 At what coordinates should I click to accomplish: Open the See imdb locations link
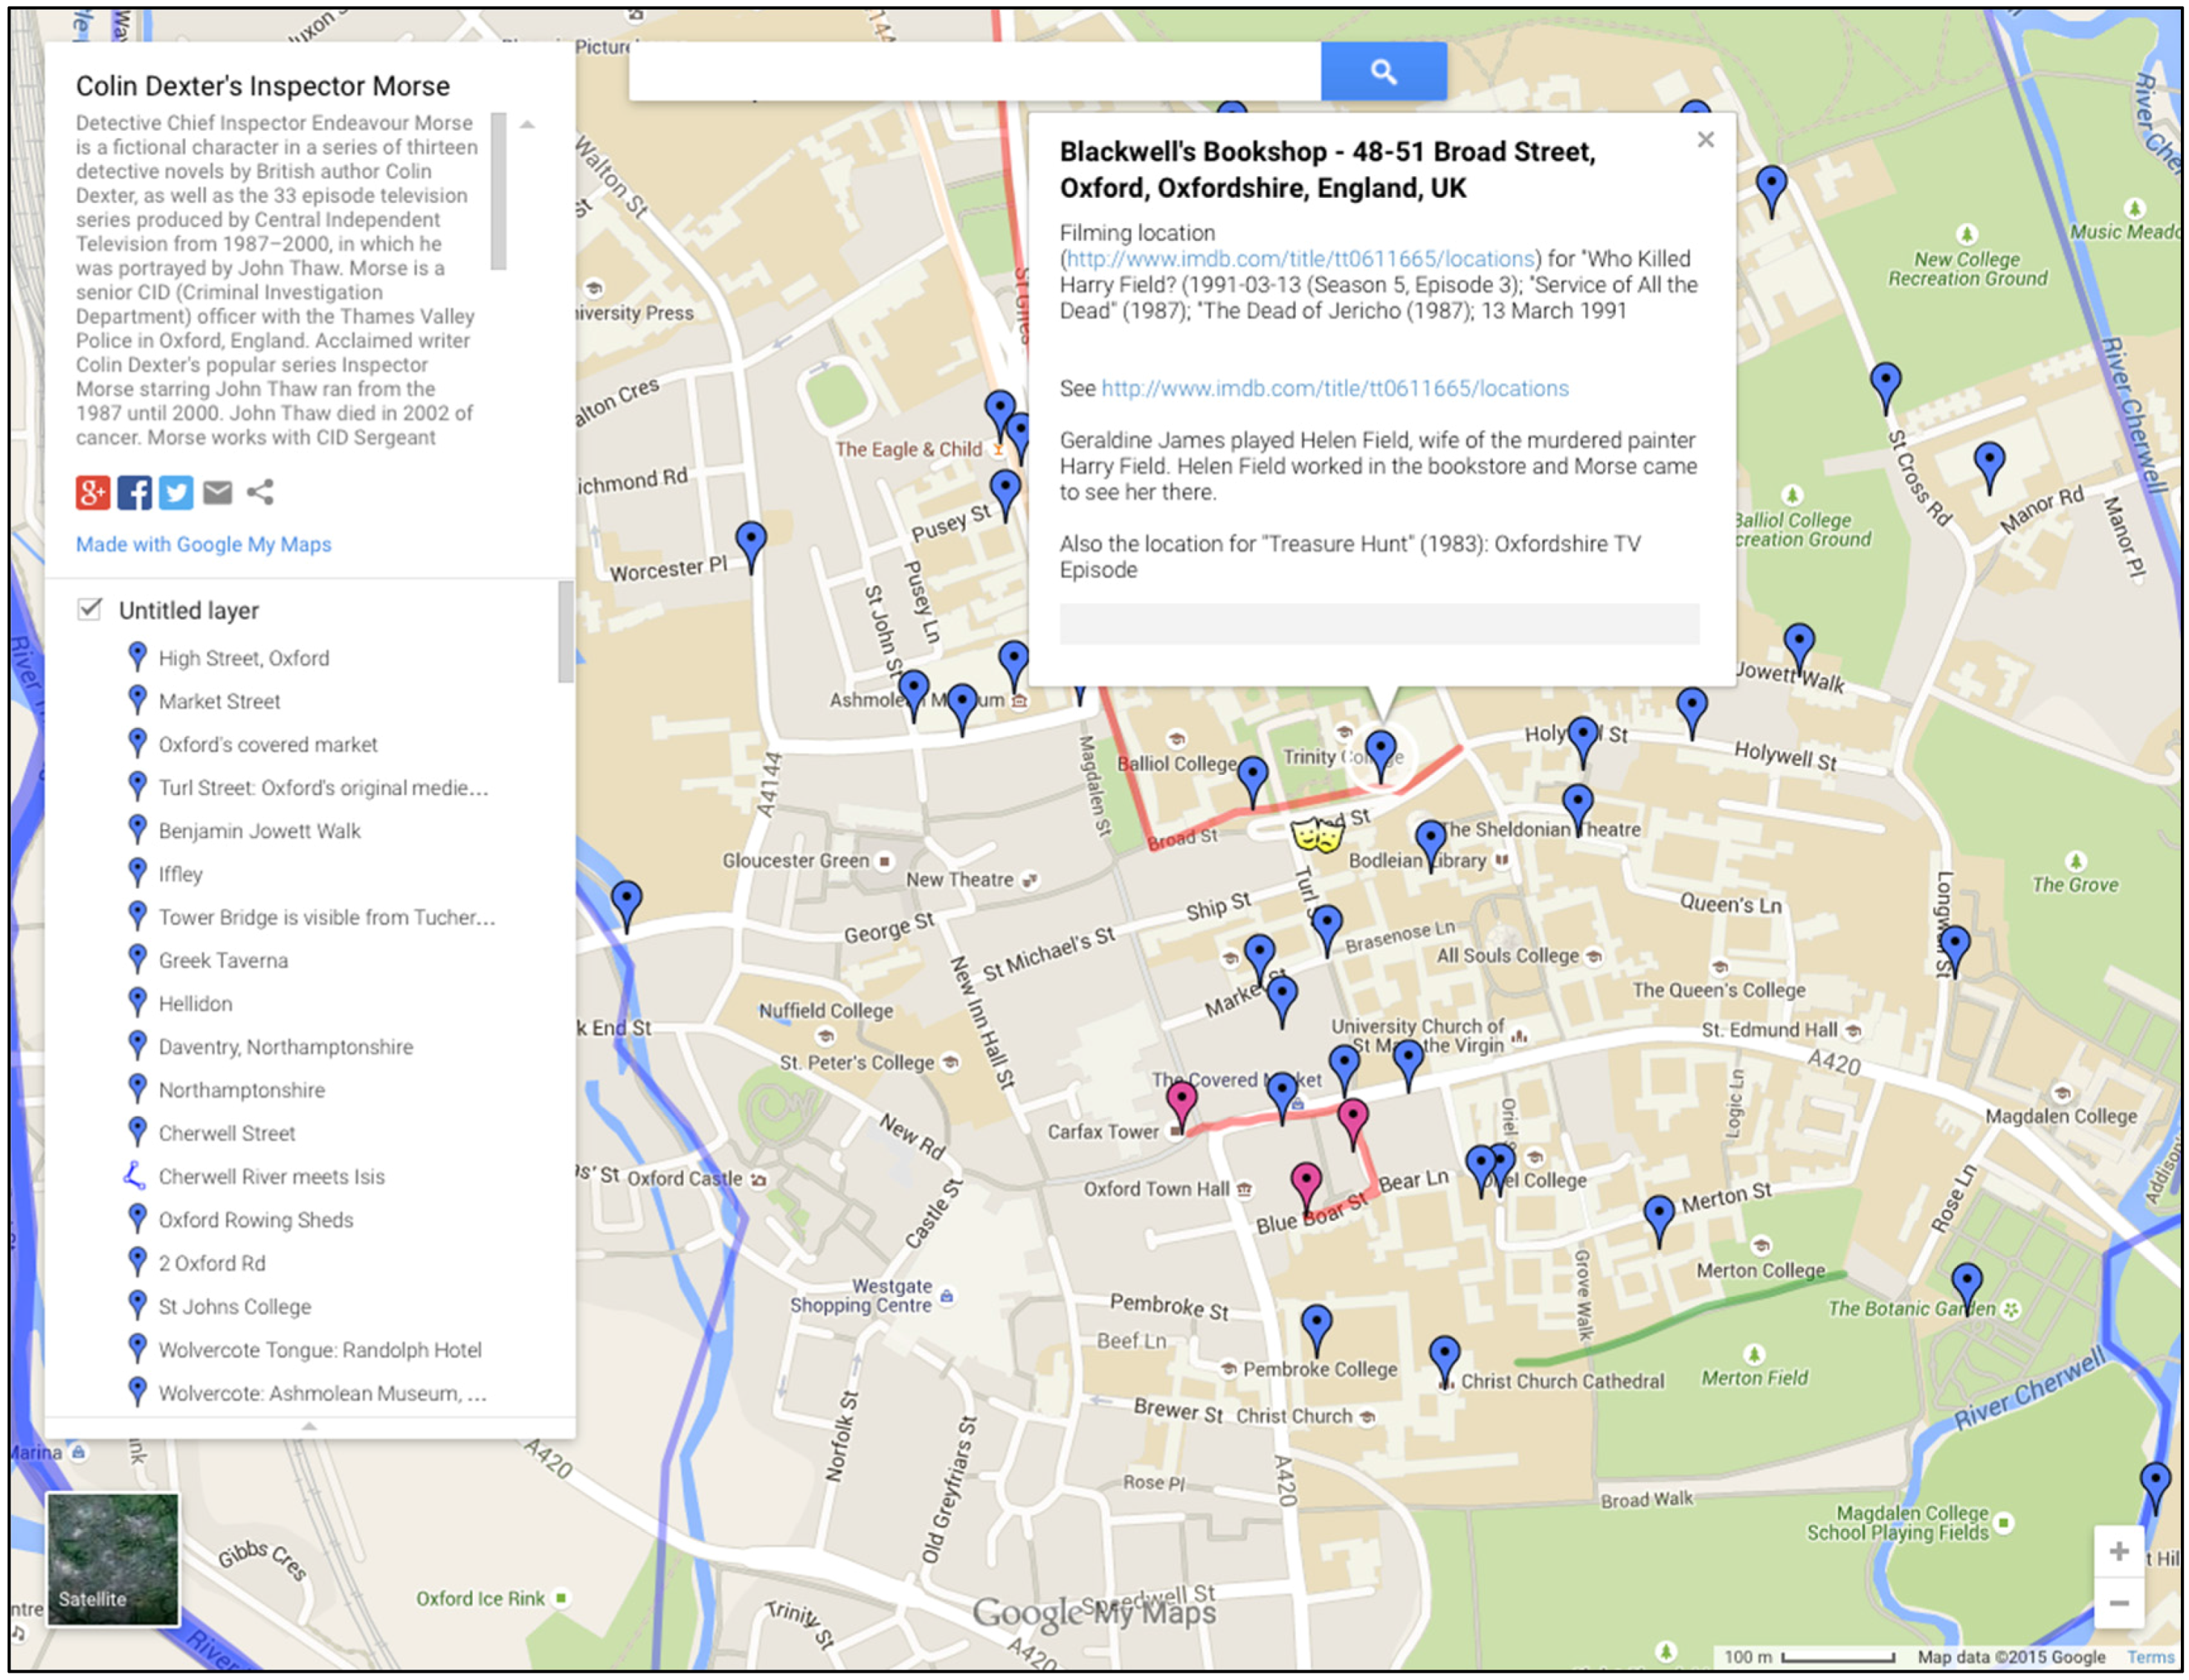pos(1335,388)
